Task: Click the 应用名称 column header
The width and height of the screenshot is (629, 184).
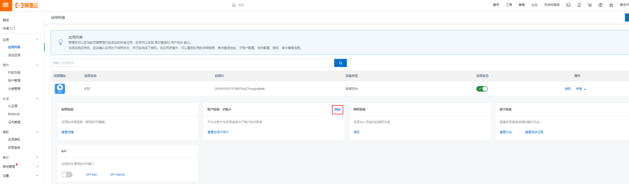Action: [90, 76]
